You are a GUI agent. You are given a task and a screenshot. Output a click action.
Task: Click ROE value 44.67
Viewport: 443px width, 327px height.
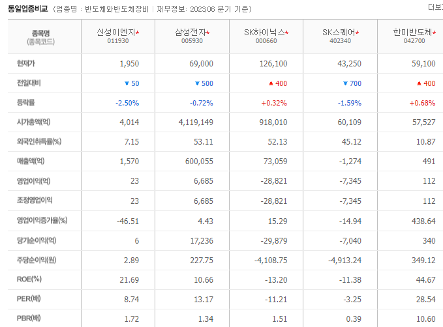coord(425,280)
